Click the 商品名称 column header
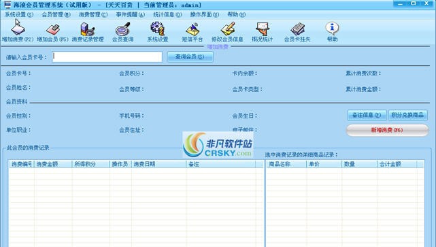This screenshot has width=436, height=247. [286, 164]
